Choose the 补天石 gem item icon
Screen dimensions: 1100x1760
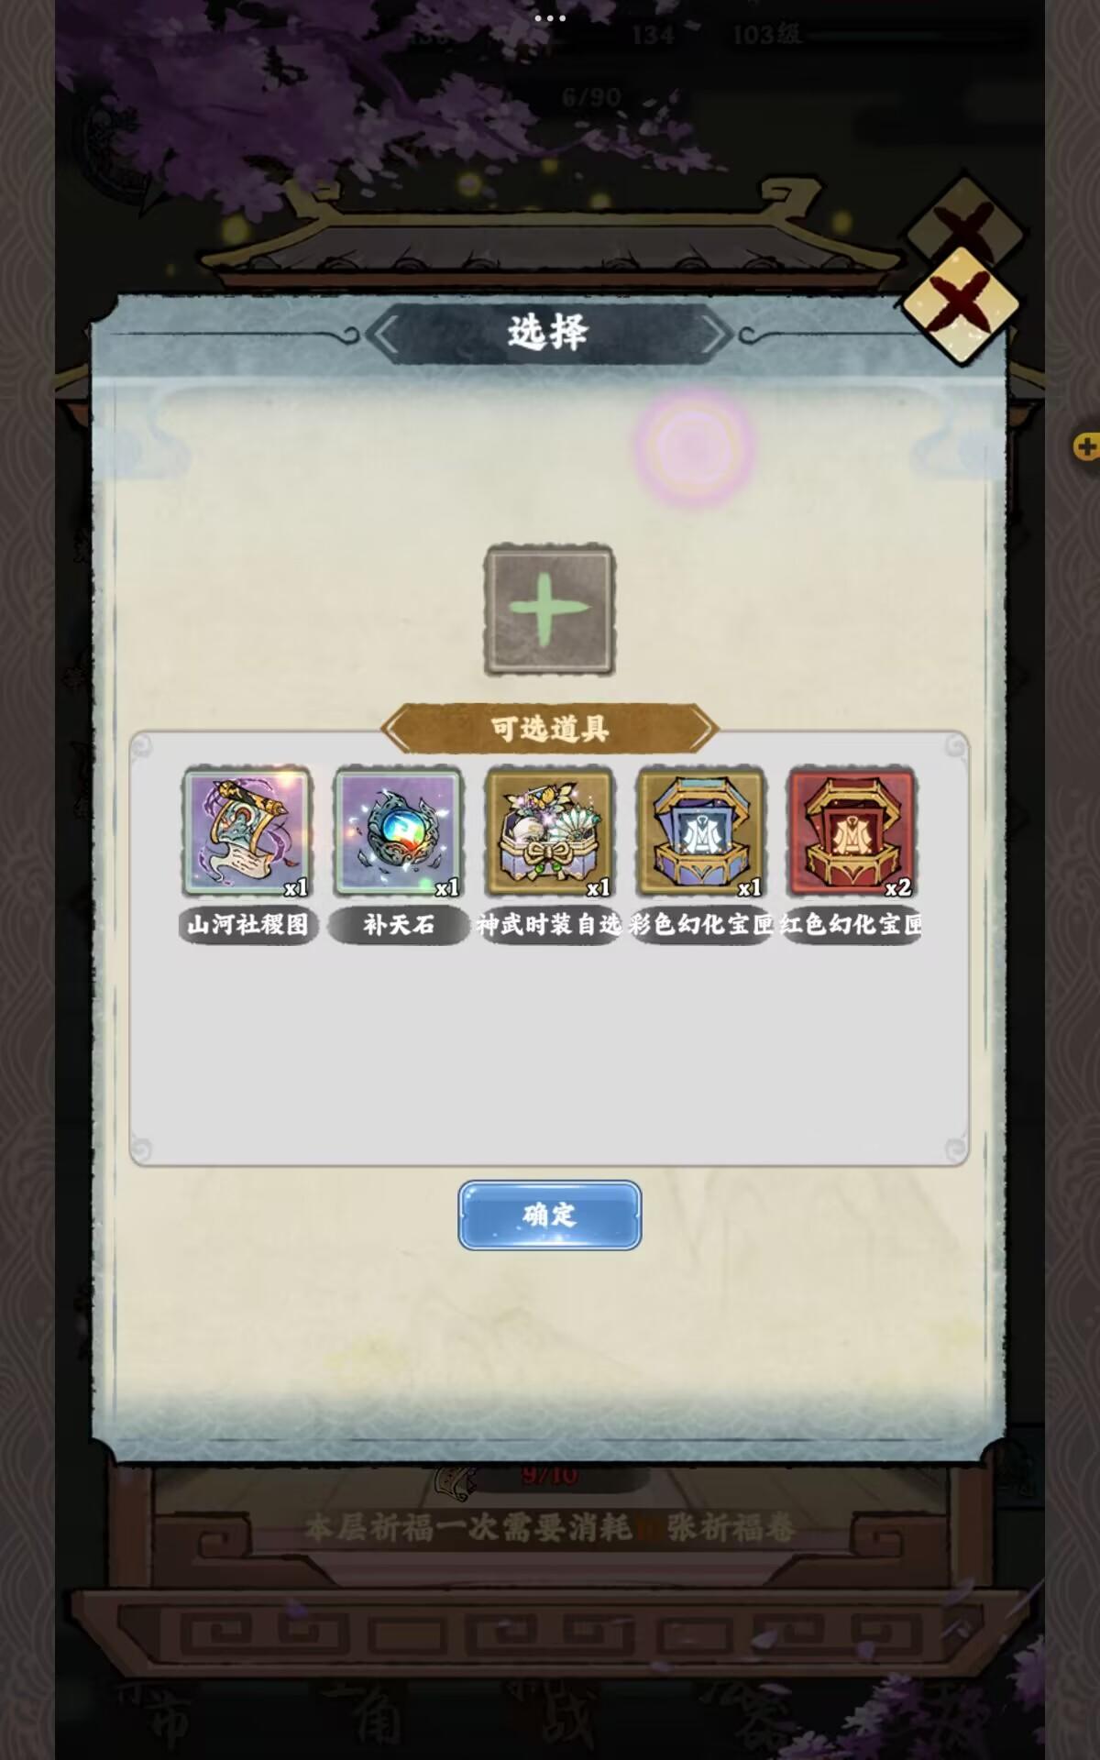398,832
